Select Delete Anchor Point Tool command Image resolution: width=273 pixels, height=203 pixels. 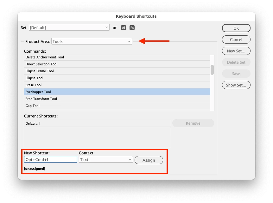[117, 57]
